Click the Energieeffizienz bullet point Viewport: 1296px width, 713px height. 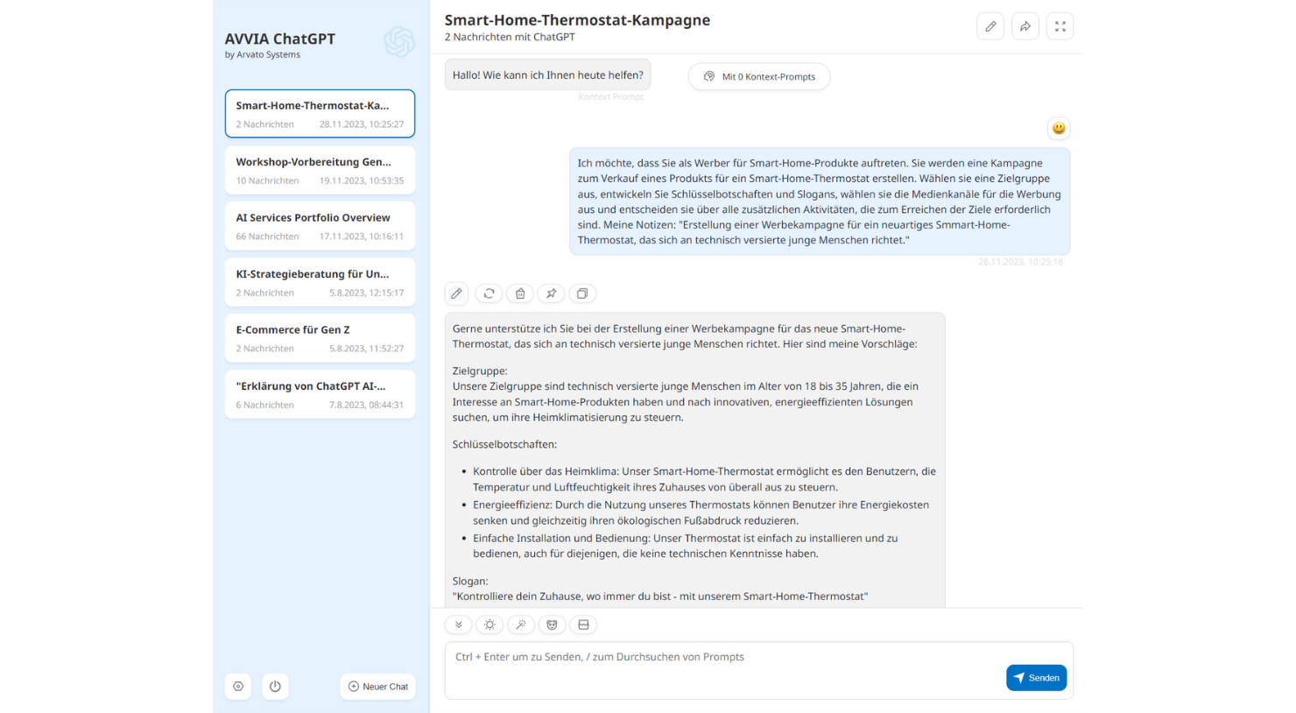(701, 512)
